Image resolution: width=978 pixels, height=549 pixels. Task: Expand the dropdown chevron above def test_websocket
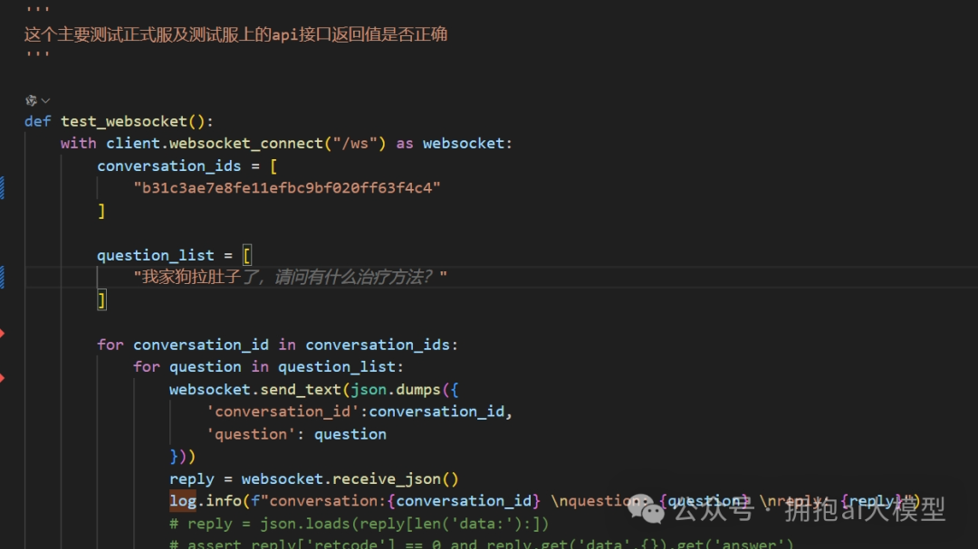tap(45, 100)
